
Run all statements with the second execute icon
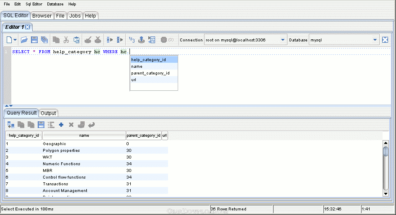coord(120,40)
